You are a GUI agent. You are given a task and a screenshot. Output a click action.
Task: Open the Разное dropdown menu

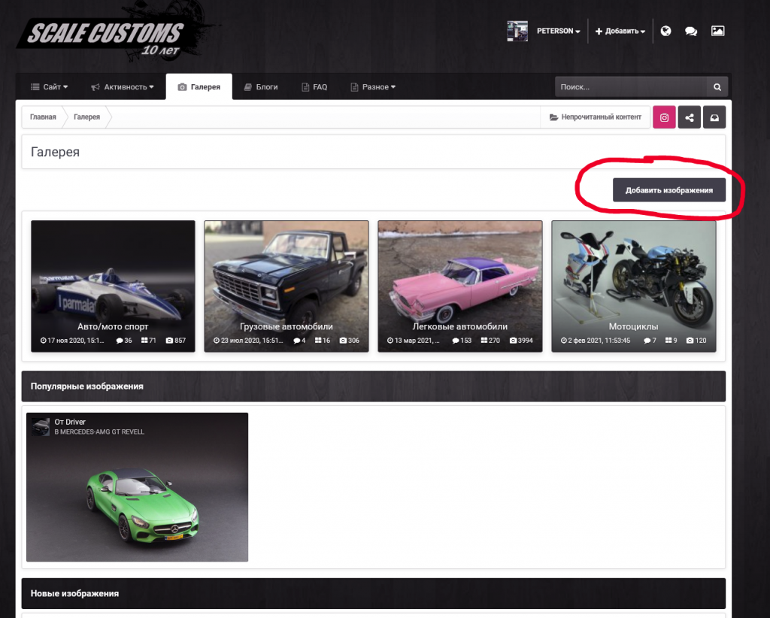373,87
